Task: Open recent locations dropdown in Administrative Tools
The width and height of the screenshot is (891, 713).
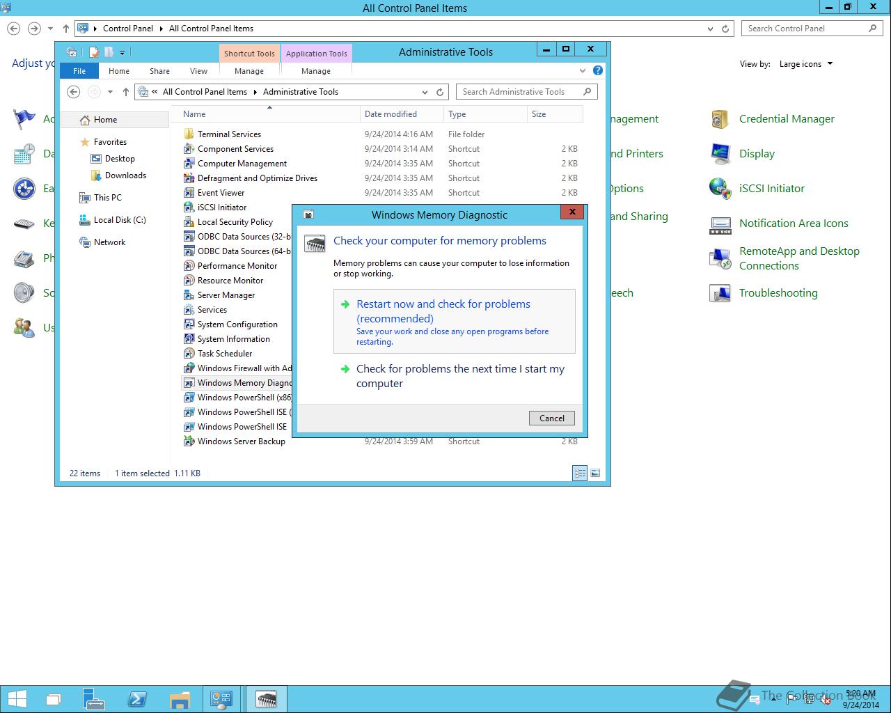Action: 110,92
